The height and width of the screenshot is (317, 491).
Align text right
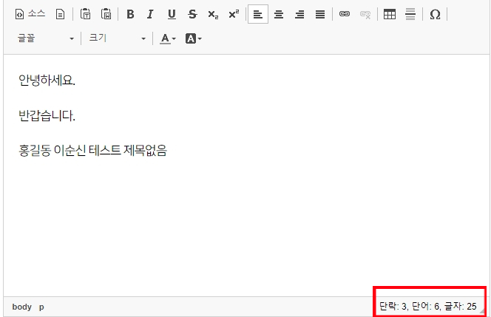(x=299, y=14)
